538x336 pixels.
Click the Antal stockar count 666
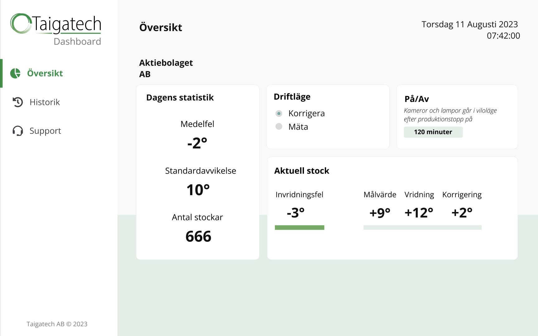click(x=198, y=236)
